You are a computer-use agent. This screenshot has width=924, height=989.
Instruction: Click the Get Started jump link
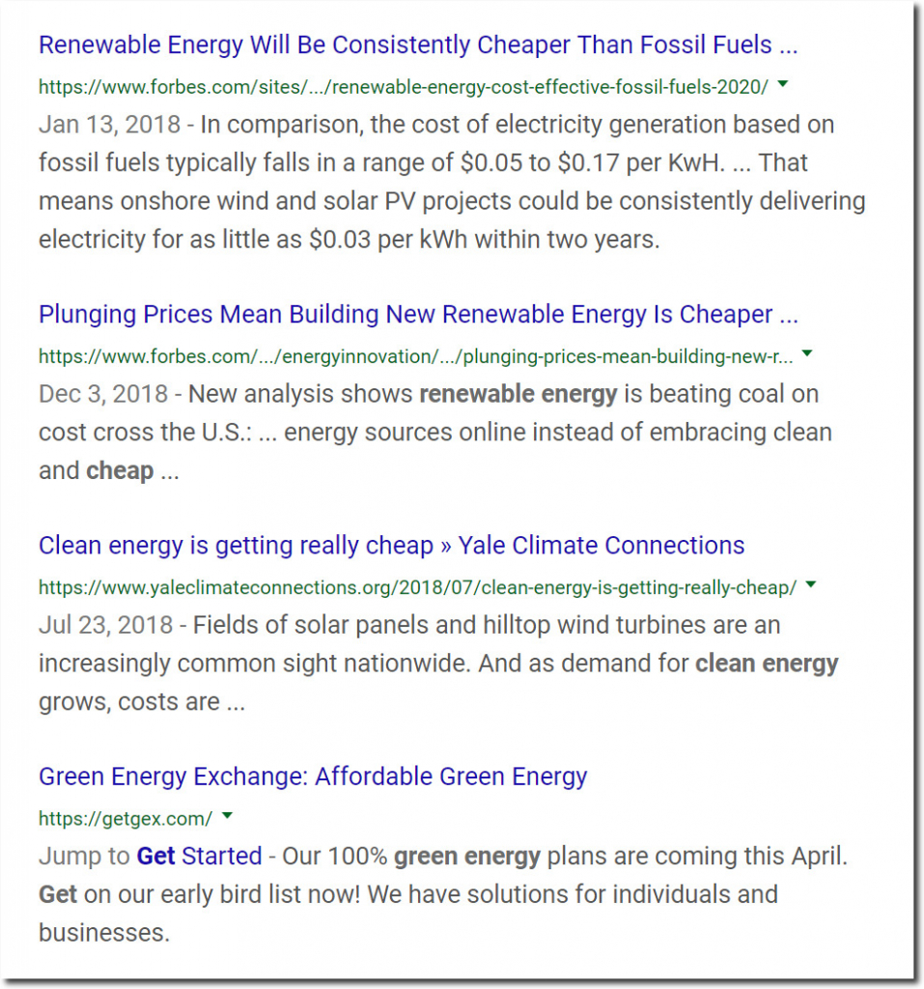click(199, 857)
